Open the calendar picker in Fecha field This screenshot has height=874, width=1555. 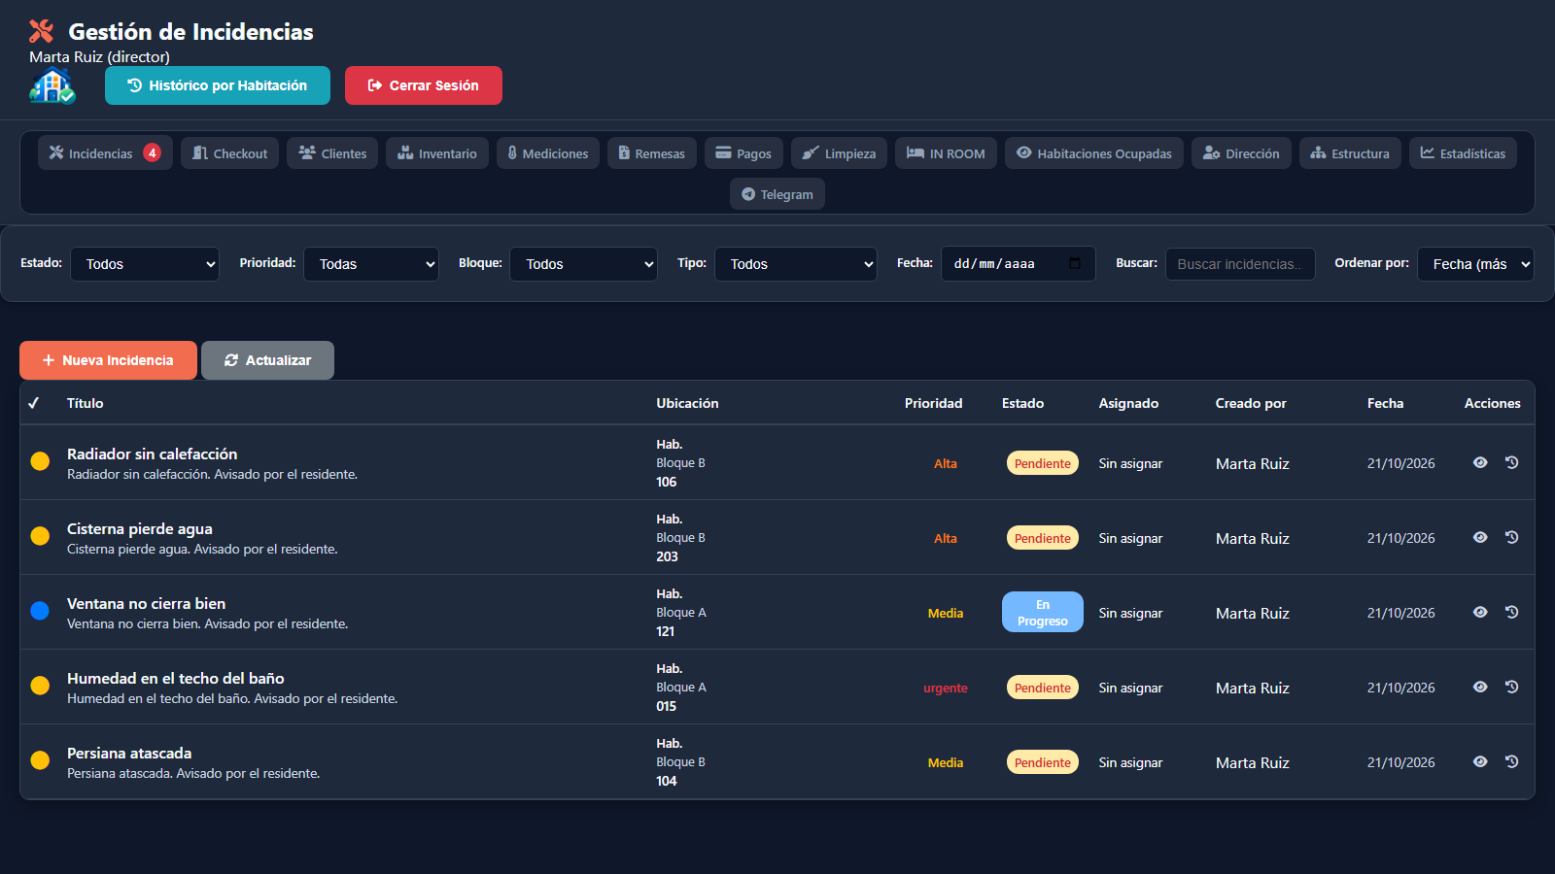(1075, 263)
